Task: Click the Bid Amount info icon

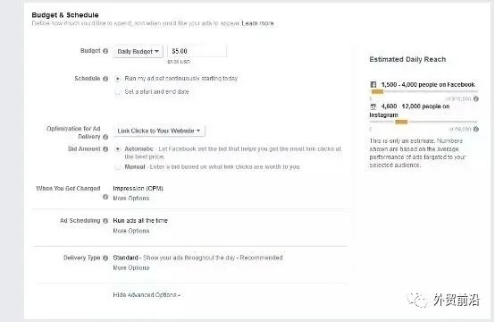Action: point(105,149)
